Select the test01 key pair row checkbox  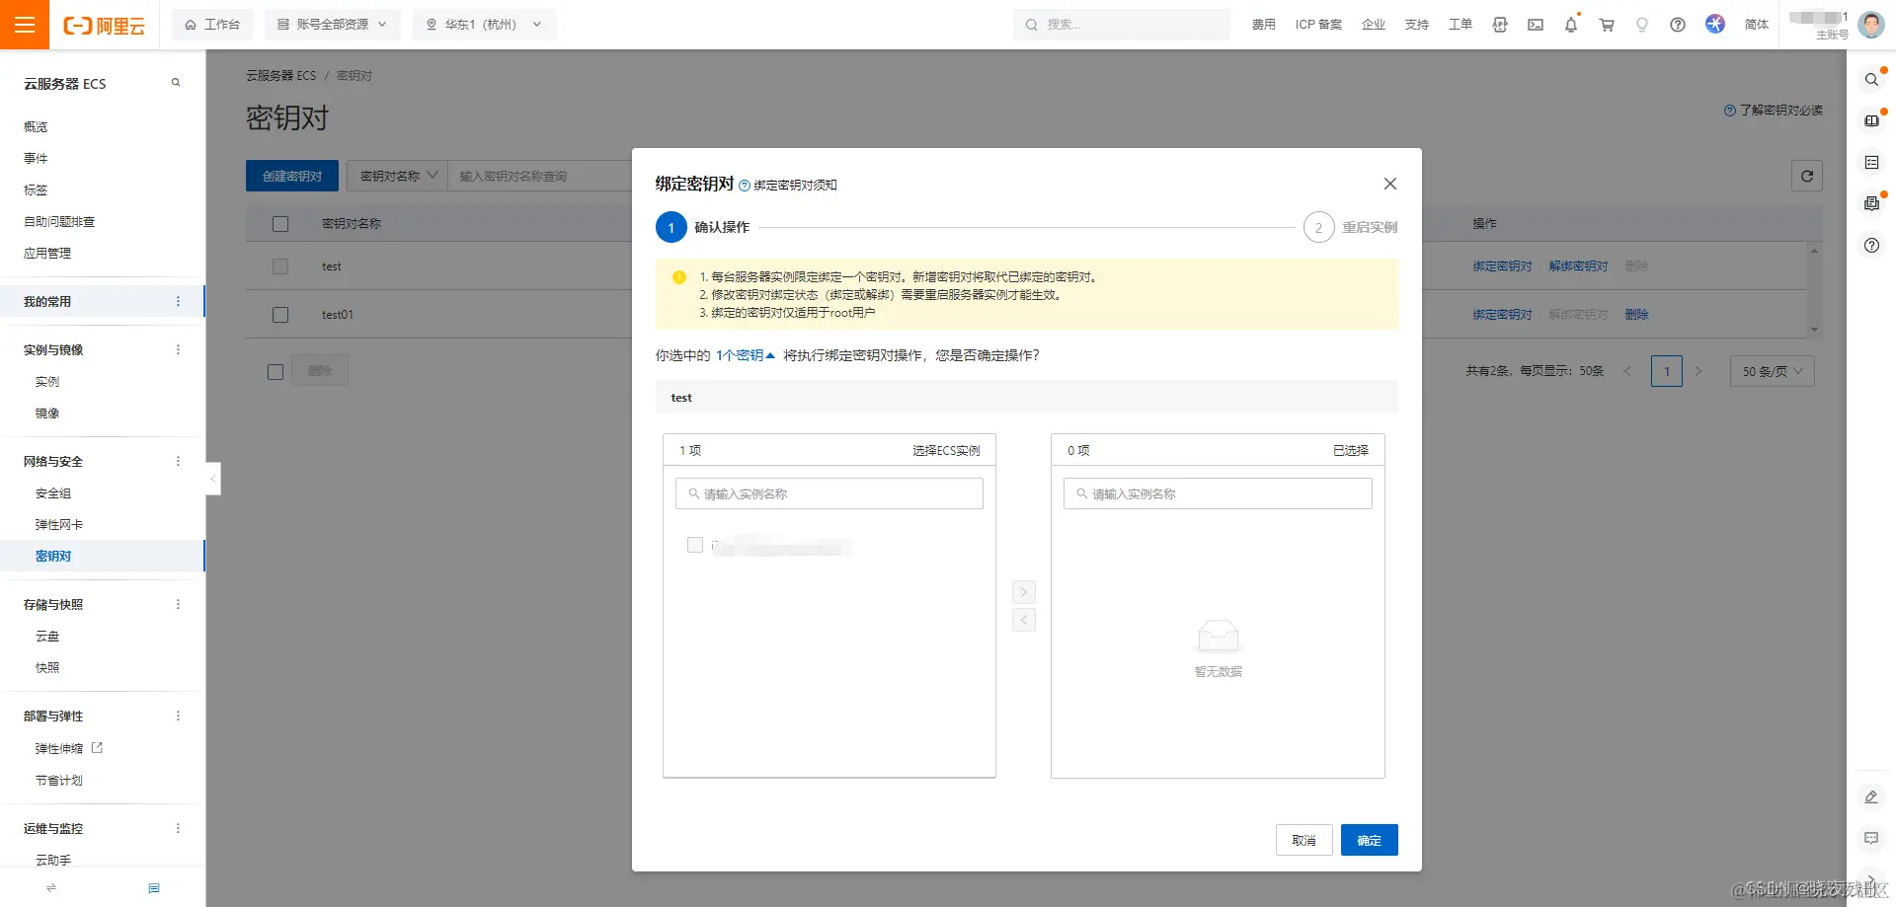point(280,315)
